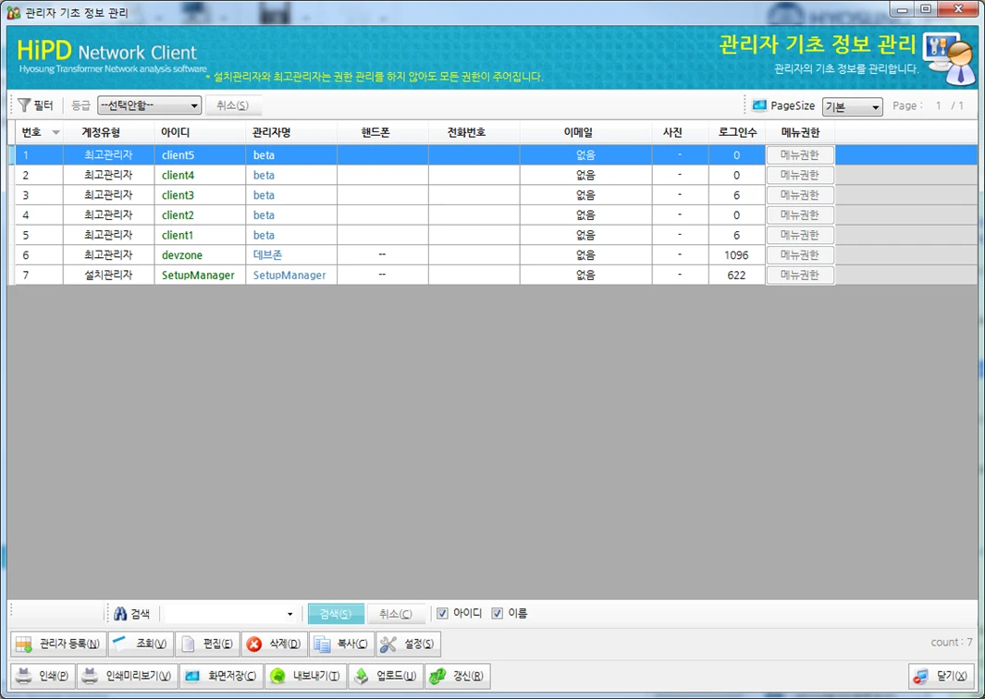
Task: Select the client1 ID cell
Action: (200, 235)
